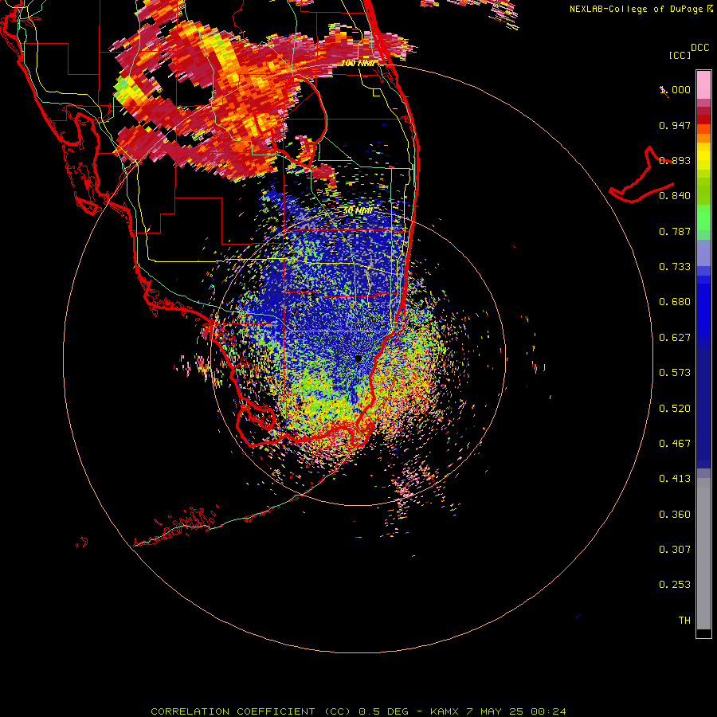
Task: Click the 0.467 legend value
Action: (x=675, y=444)
